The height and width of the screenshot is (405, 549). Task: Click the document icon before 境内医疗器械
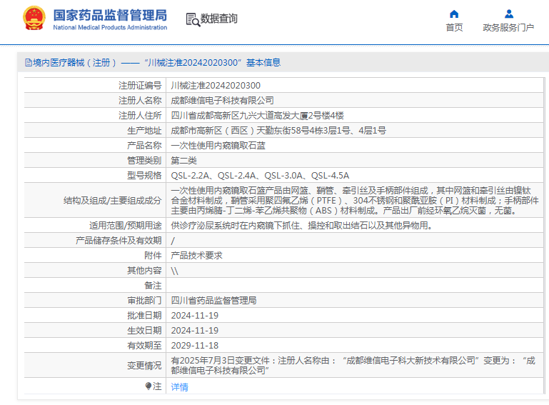[x=29, y=63]
